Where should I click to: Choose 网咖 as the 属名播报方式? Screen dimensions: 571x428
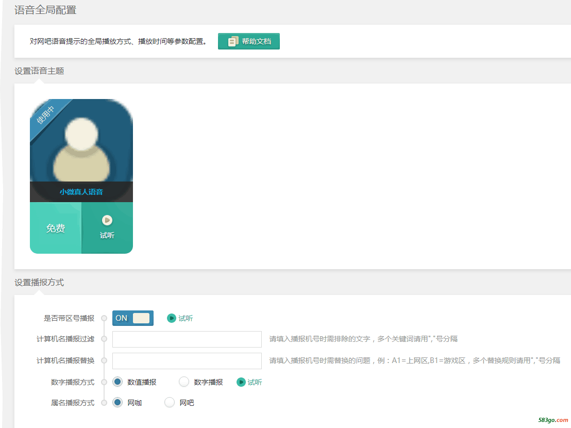point(117,403)
